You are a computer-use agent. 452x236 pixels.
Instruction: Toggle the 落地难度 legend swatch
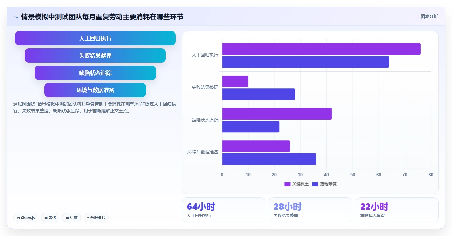315,184
